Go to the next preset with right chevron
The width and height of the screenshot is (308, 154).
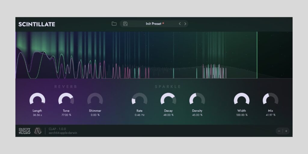[185, 24]
